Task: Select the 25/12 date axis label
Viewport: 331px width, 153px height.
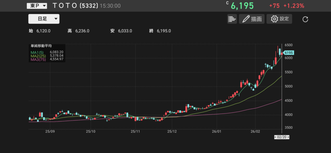Action: 172,132
